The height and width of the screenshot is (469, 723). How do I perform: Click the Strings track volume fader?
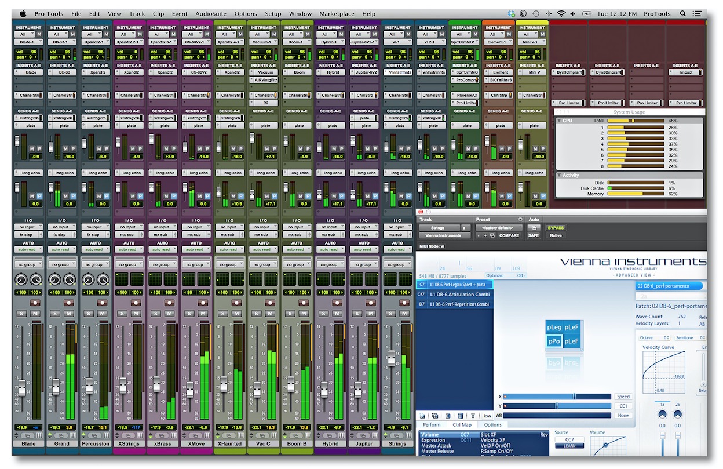[391, 358]
